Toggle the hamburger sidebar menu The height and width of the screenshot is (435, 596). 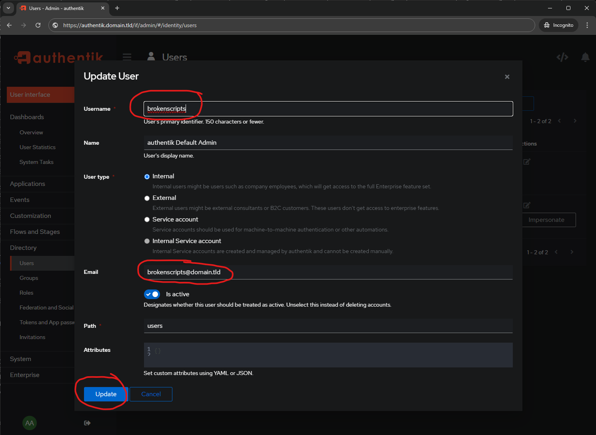point(127,57)
